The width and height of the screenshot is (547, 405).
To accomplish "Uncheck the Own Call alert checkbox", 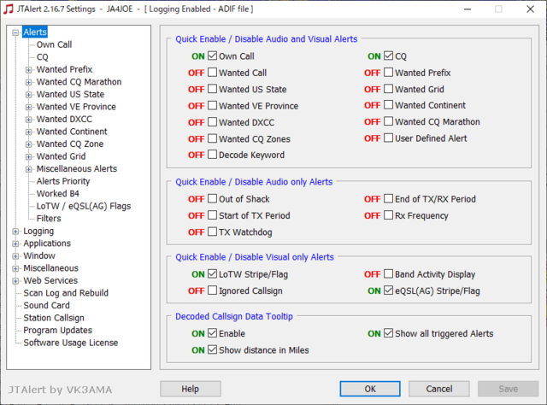I will coord(213,56).
